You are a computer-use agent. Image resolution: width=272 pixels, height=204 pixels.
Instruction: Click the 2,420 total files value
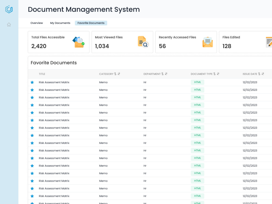[x=39, y=46]
